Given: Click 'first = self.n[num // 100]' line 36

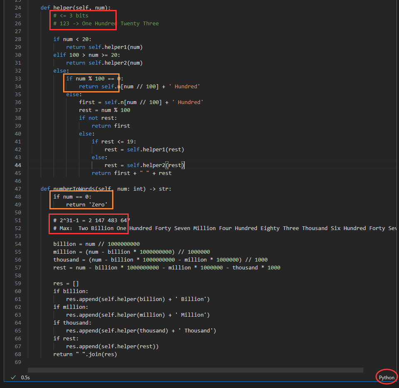Looking at the screenshot, I should pos(141,102).
